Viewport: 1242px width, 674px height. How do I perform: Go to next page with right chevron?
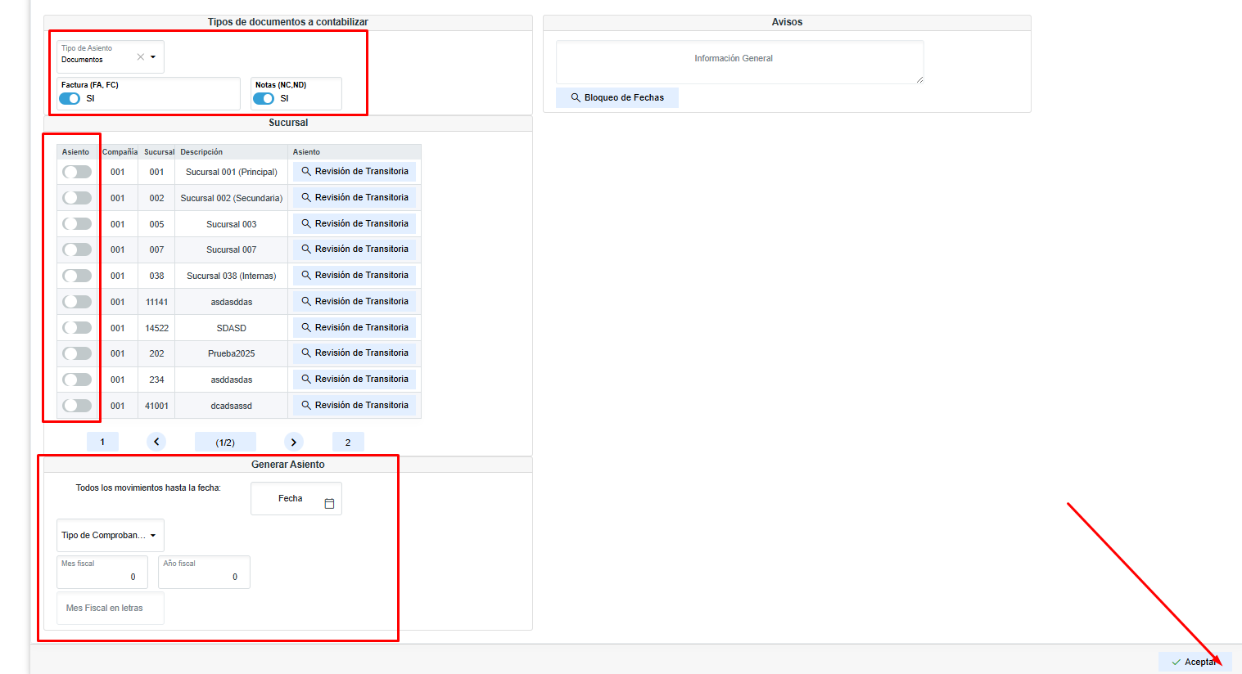[294, 442]
